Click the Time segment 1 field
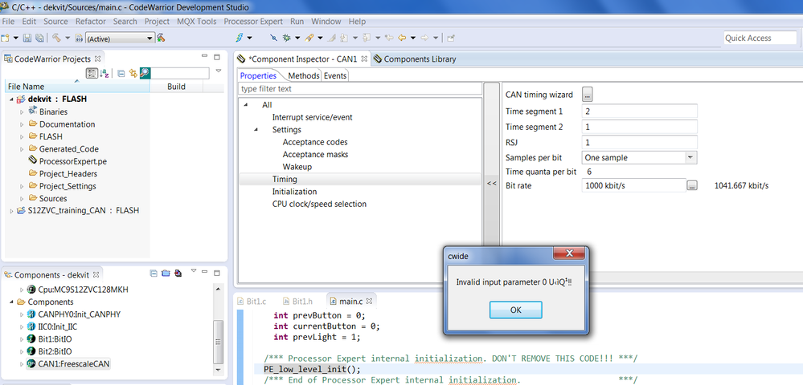The width and height of the screenshot is (803, 385). pyautogui.click(x=640, y=111)
